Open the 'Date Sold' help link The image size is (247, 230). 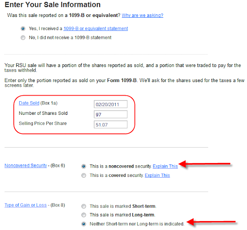pos(29,103)
